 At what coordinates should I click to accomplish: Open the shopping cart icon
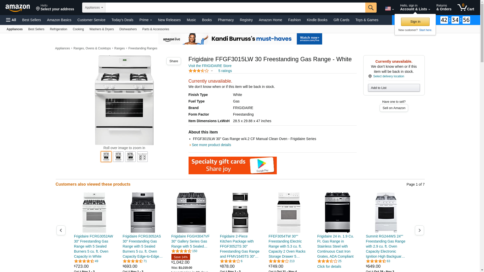466,8
